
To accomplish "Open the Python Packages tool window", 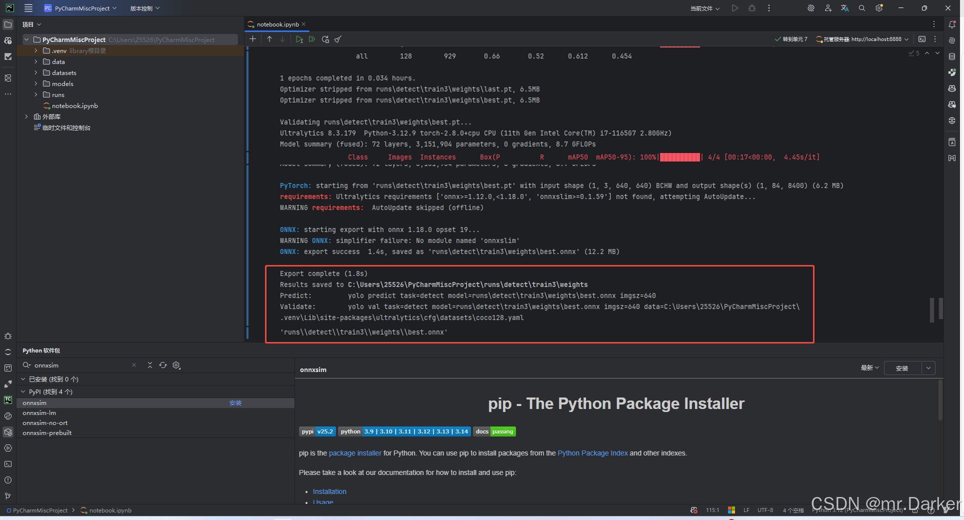I will [8, 432].
